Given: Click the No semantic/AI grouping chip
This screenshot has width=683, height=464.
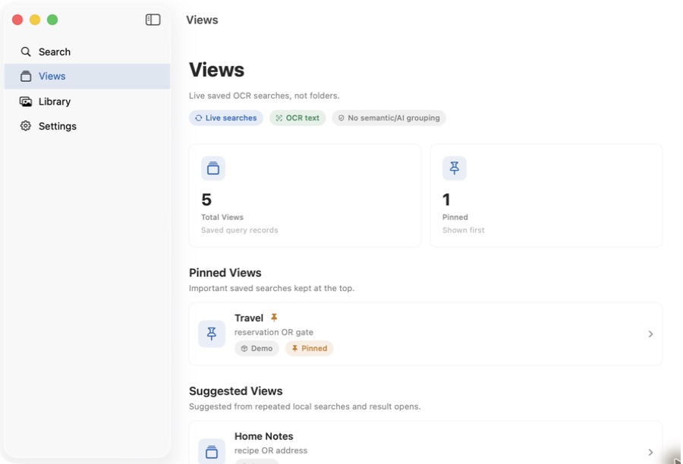Looking at the screenshot, I should click(x=389, y=118).
